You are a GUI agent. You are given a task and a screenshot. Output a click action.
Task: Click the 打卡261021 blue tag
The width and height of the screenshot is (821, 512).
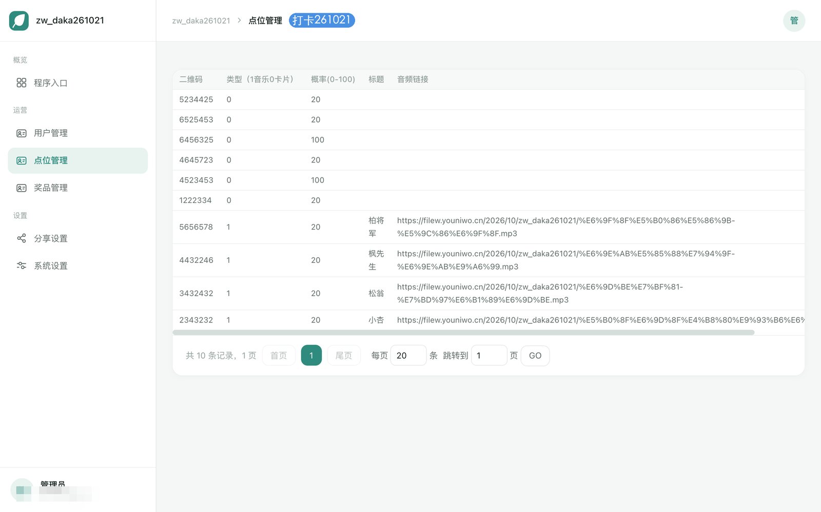(322, 20)
